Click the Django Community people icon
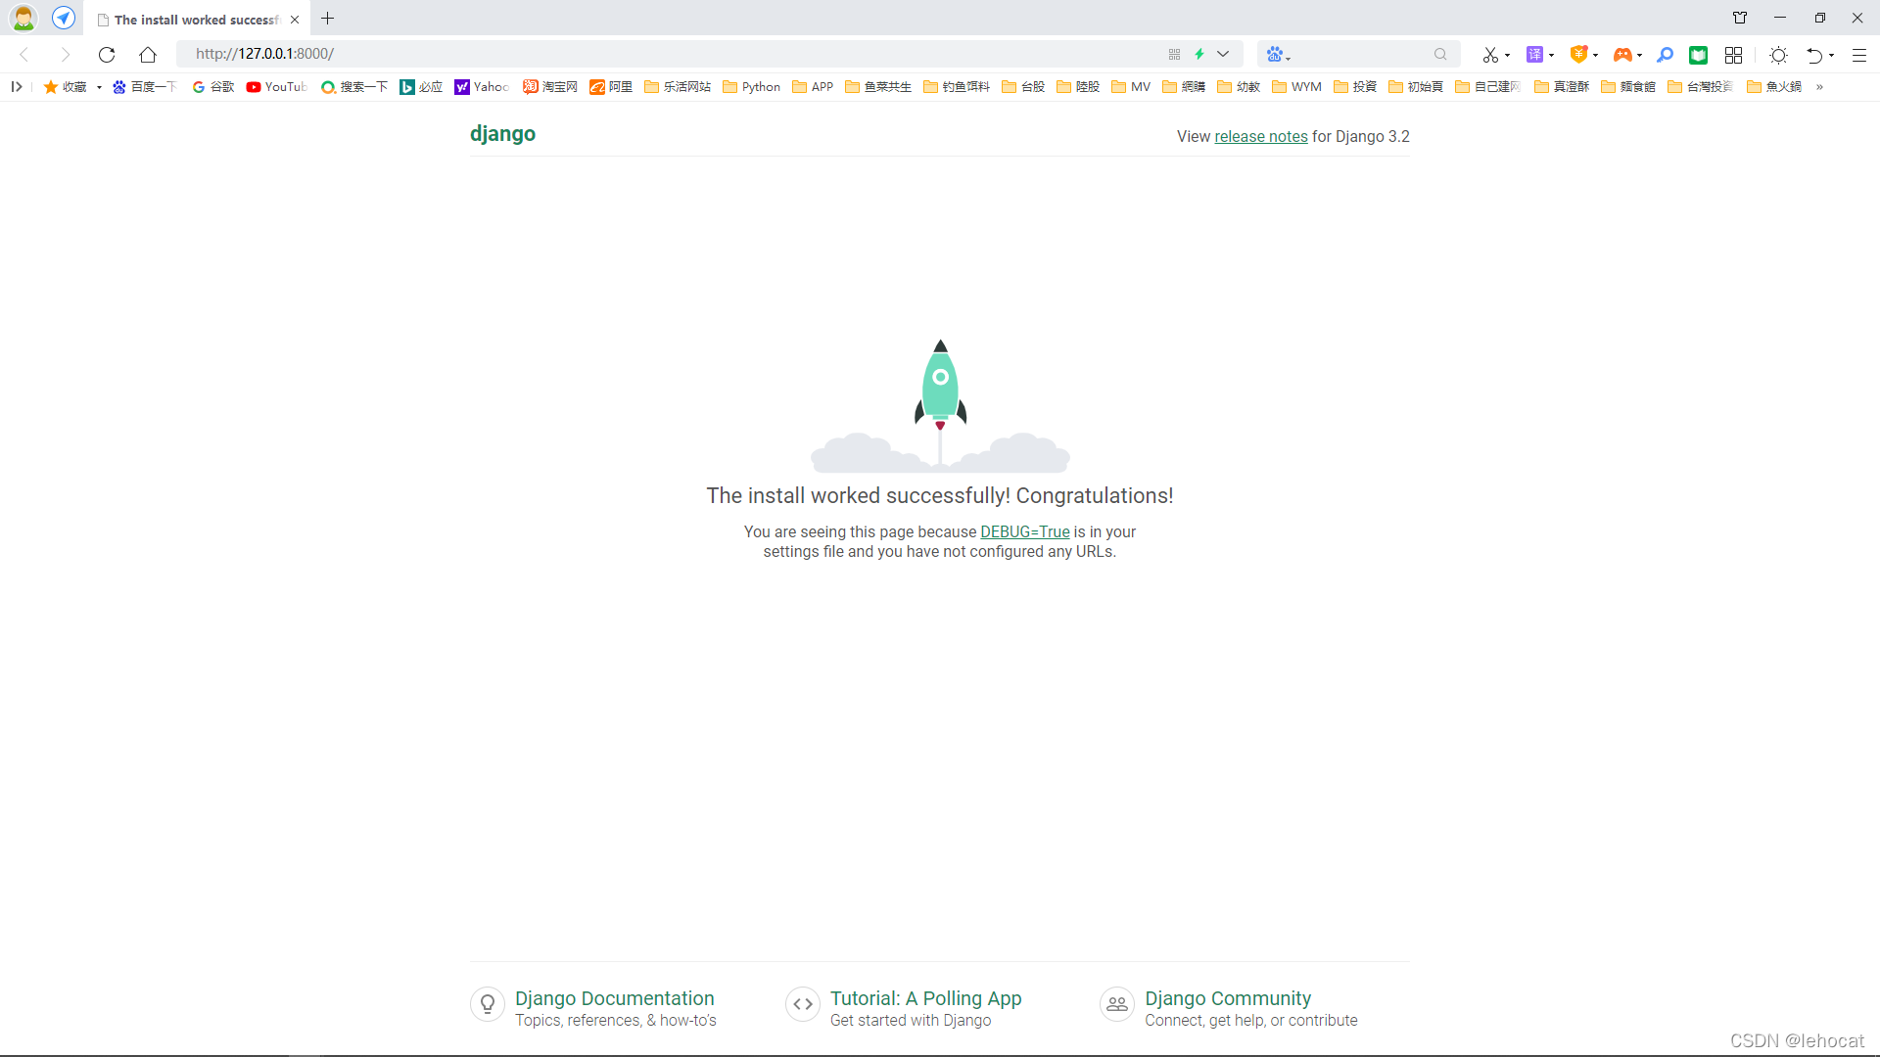The height and width of the screenshot is (1057, 1880). coord(1117,1004)
